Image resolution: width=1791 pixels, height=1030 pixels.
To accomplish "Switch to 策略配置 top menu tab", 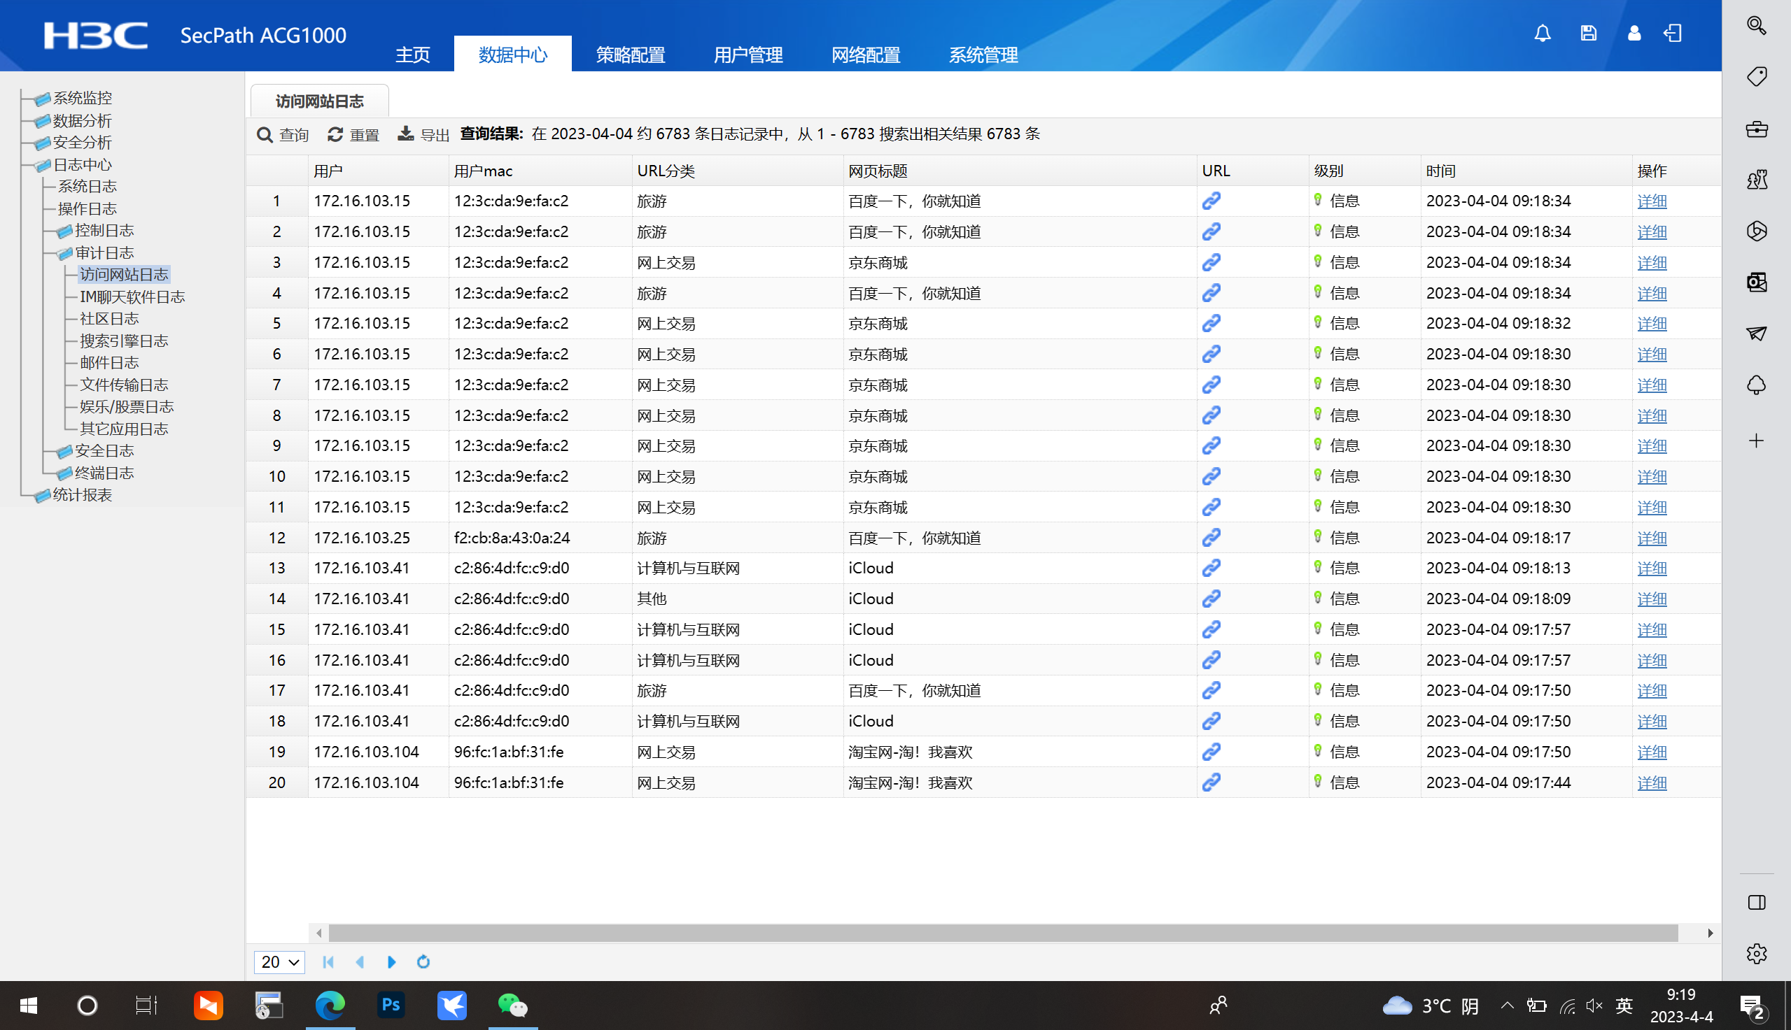I will tap(630, 55).
